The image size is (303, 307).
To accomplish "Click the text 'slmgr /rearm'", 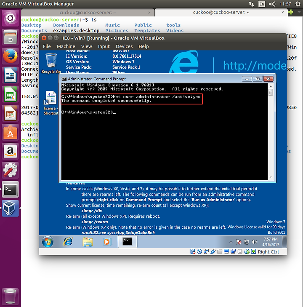I will coord(95,222).
